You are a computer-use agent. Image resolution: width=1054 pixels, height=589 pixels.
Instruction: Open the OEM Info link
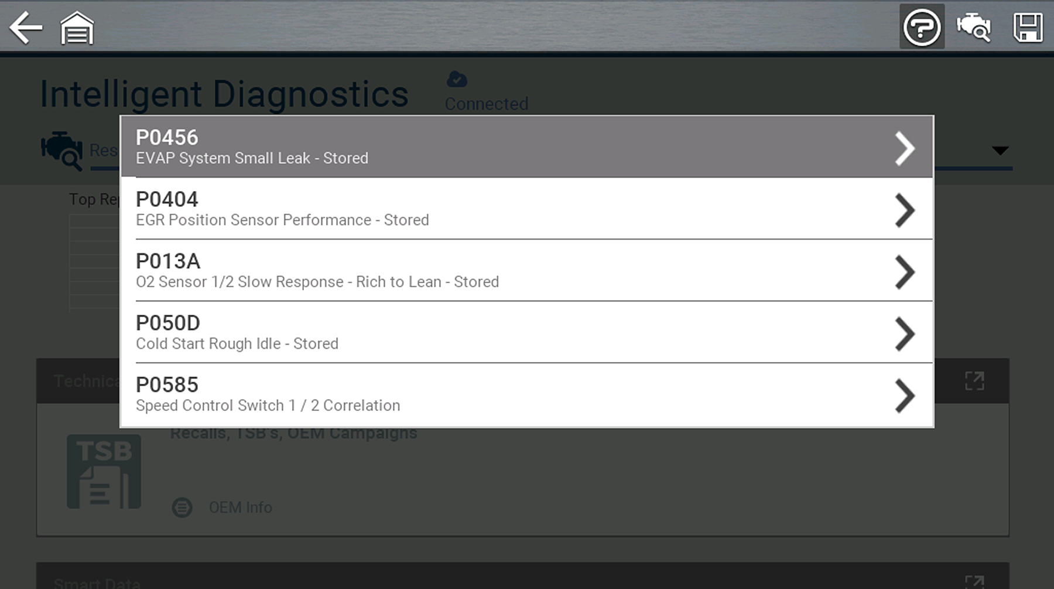241,507
